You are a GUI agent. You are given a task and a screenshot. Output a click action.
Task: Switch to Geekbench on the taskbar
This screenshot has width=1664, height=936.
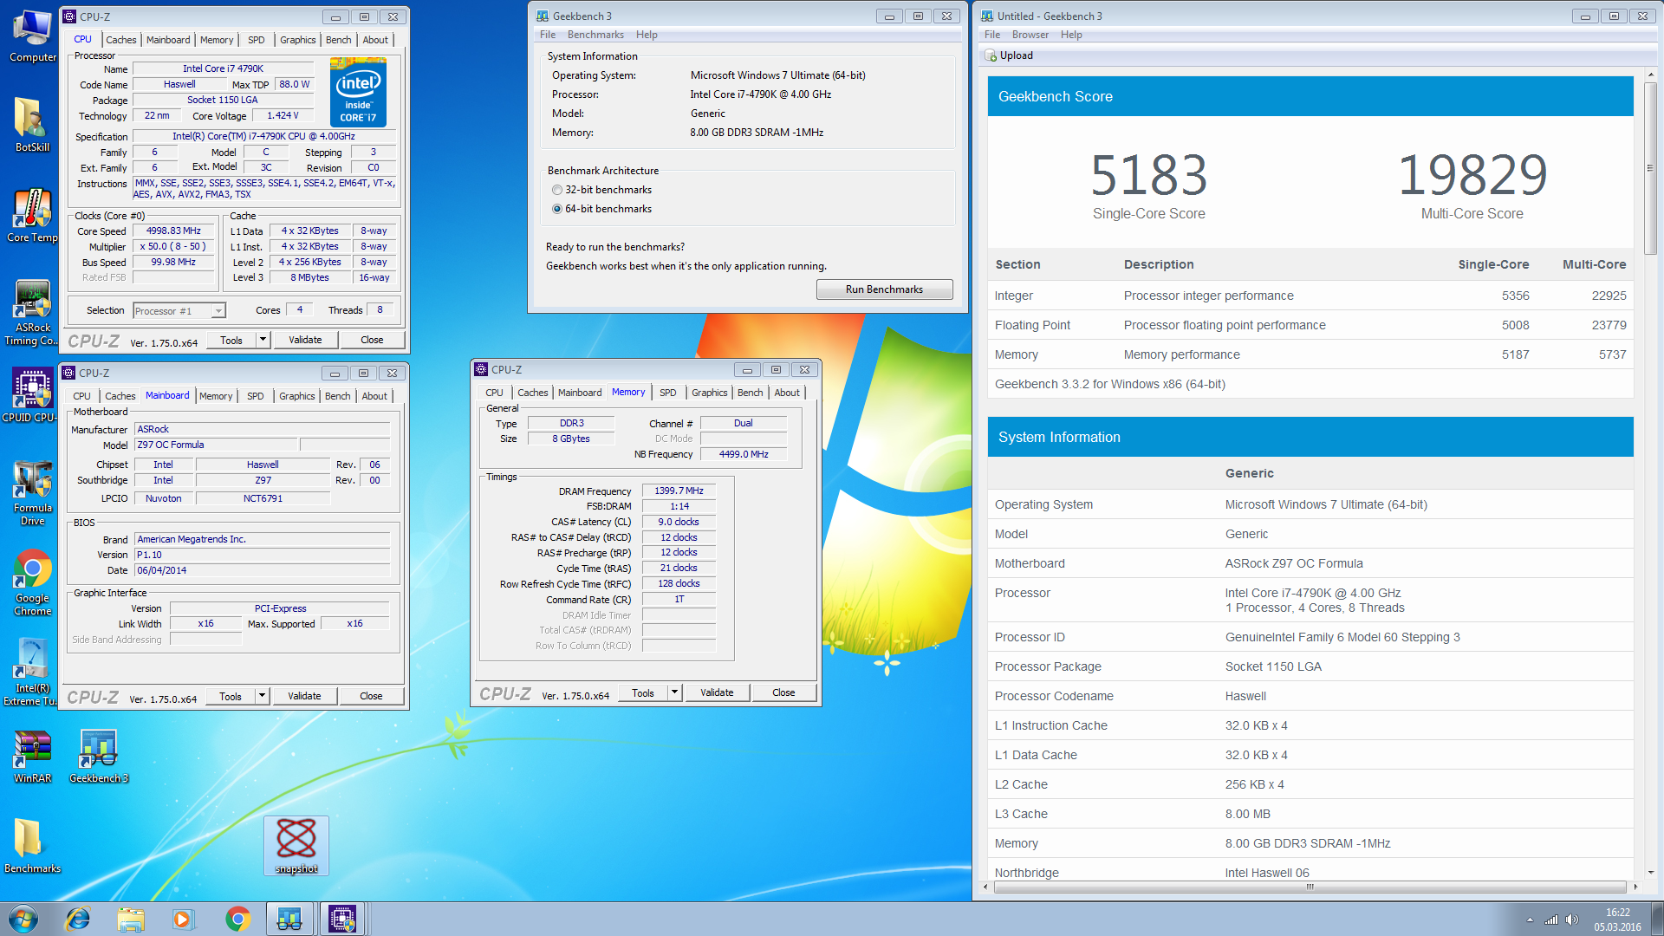tap(289, 919)
